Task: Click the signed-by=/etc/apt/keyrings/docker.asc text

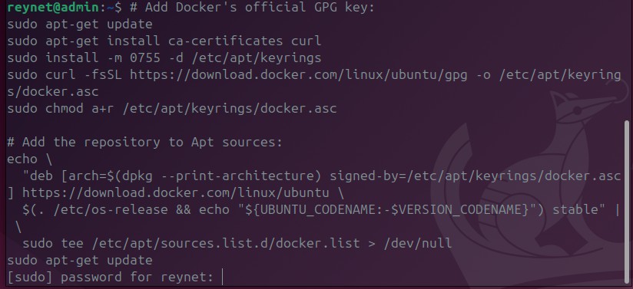Action: (x=476, y=176)
